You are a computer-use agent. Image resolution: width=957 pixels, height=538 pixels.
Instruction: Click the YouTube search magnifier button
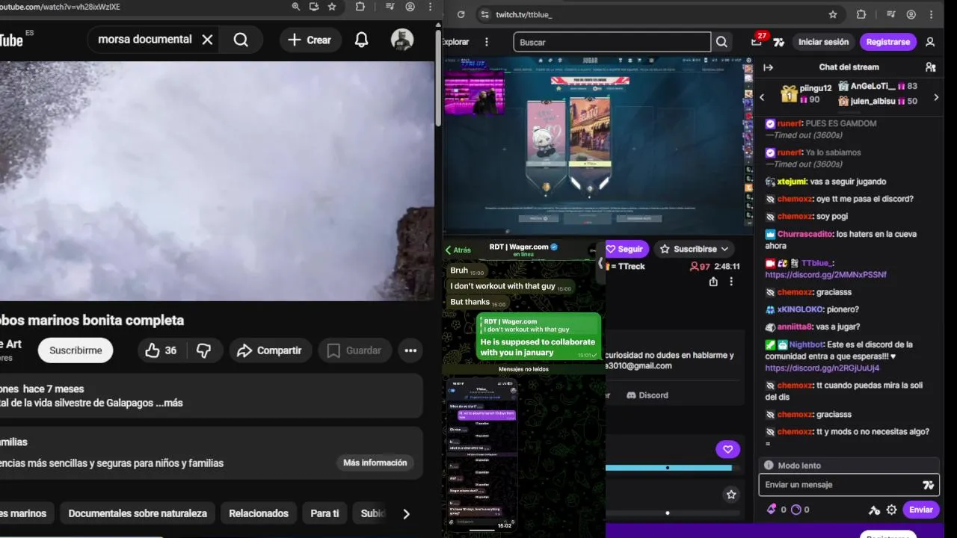tap(241, 40)
